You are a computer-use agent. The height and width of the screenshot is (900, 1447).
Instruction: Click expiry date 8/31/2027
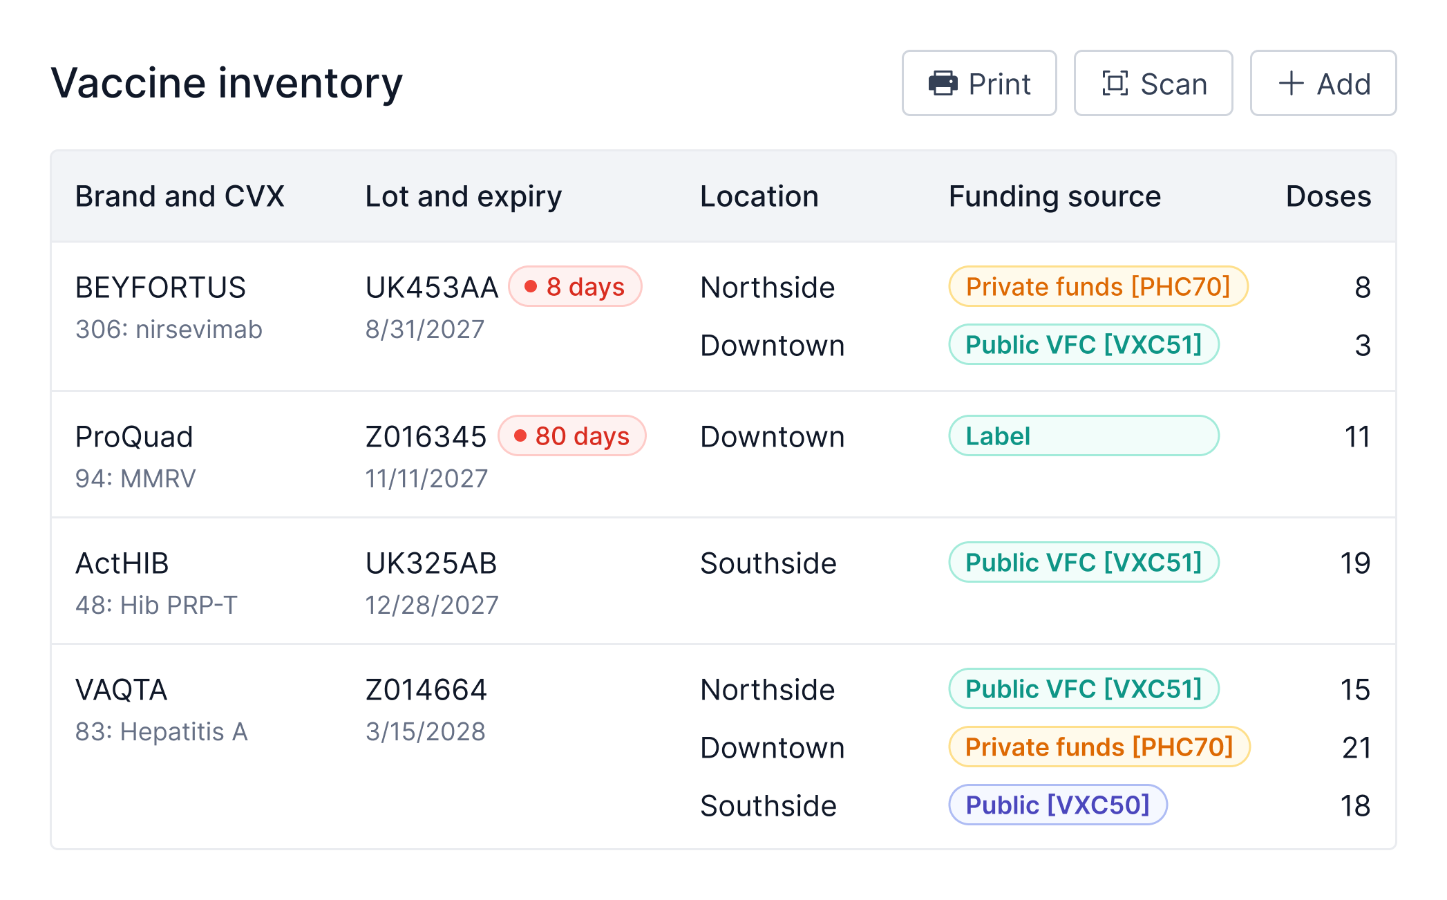click(425, 330)
